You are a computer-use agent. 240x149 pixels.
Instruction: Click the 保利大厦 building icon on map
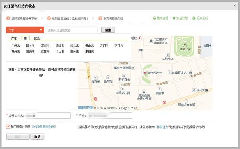pos(194,90)
